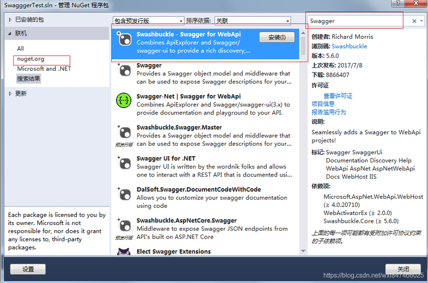The image size is (428, 283).
Task: Click the Elect Swagger Extensions icon
Action: coord(123,251)
